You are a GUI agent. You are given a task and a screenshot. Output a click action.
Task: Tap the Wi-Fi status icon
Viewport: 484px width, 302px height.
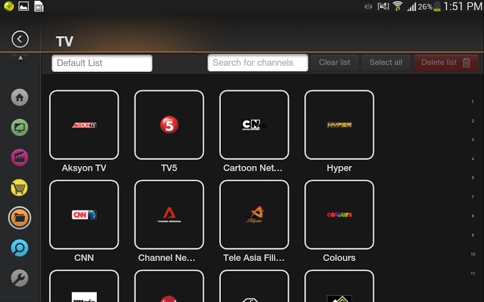[x=397, y=6]
